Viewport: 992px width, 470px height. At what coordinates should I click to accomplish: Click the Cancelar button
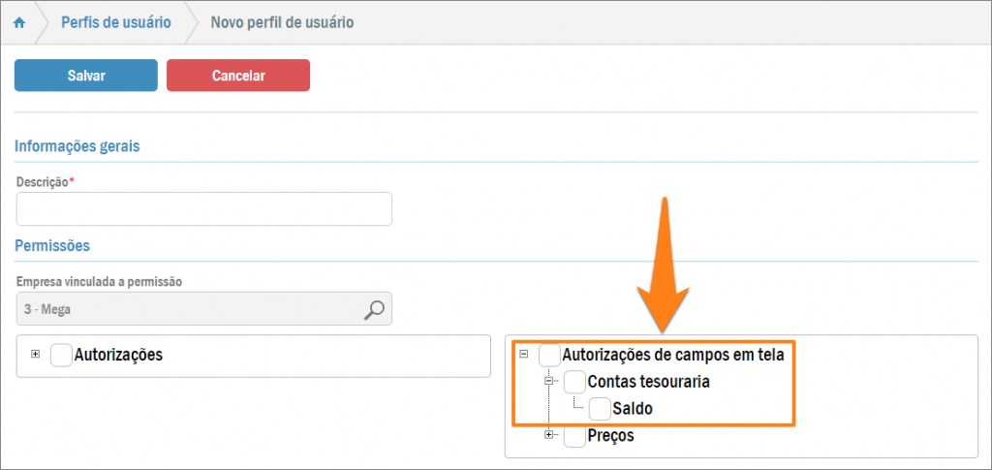coord(238,76)
